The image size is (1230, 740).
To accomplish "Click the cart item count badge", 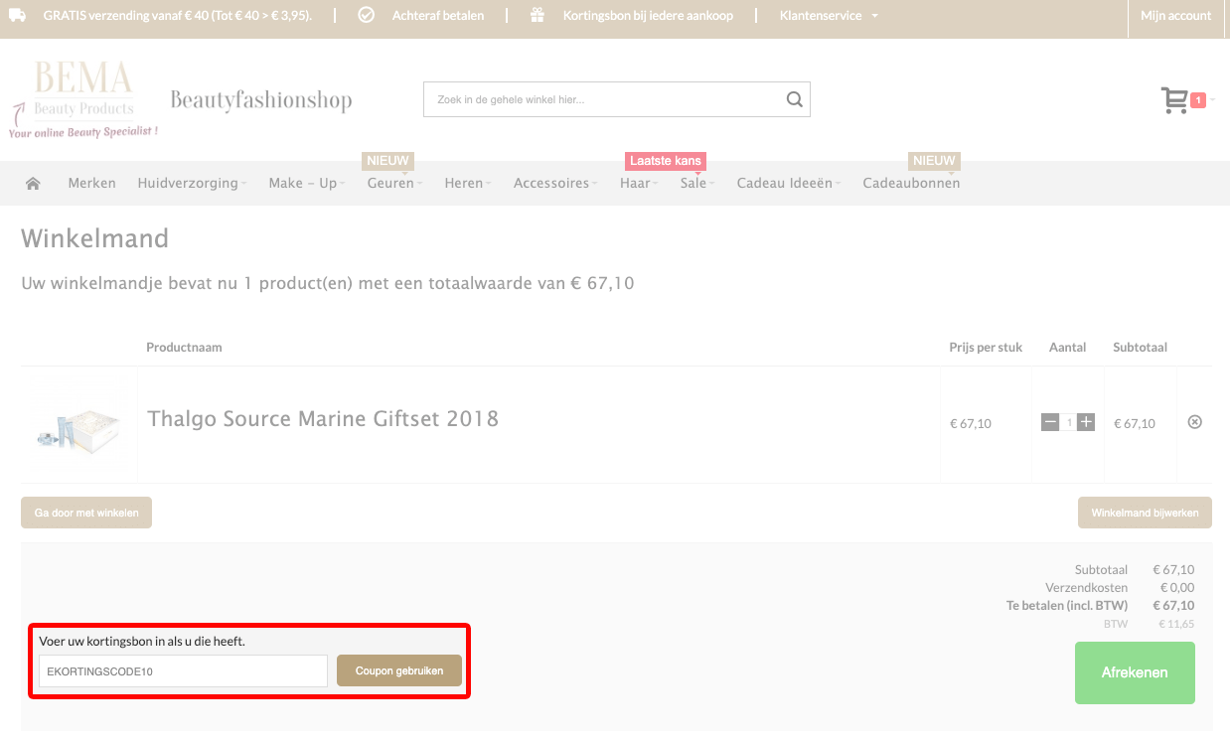I will pos(1198,100).
